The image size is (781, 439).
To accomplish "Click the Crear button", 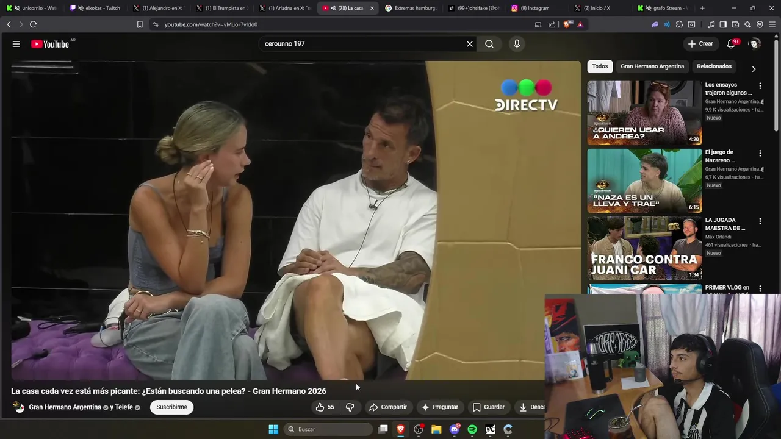I will 700,44.
